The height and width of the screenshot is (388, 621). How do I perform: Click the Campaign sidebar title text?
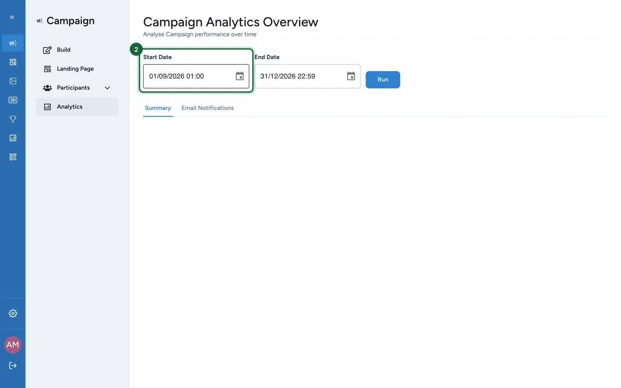pyautogui.click(x=71, y=21)
